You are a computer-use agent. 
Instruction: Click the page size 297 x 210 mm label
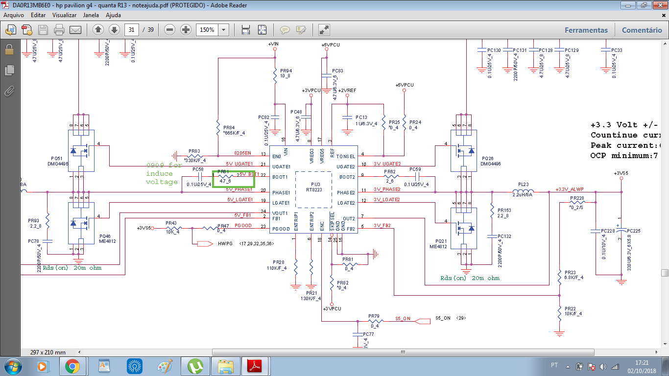coord(48,352)
